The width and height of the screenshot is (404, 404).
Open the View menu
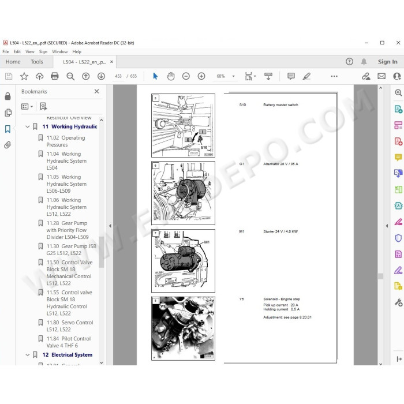pos(30,52)
